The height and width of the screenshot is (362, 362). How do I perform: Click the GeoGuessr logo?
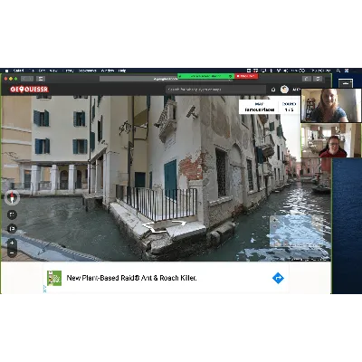click(x=29, y=90)
